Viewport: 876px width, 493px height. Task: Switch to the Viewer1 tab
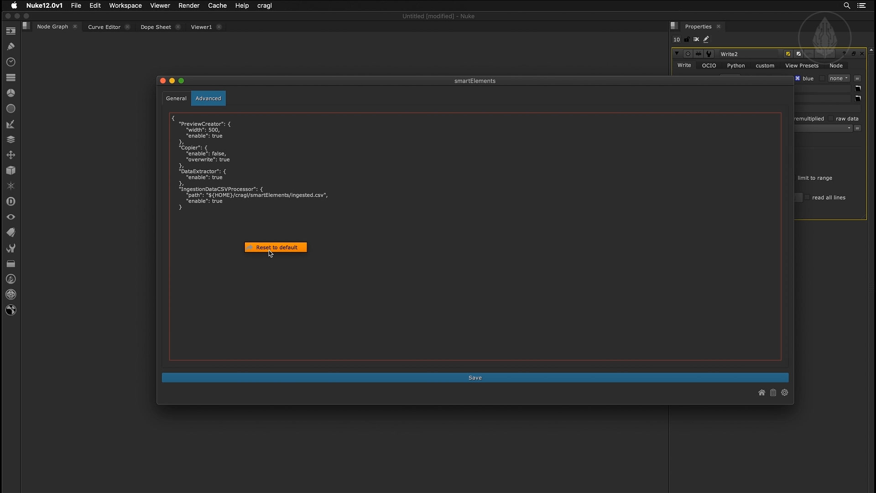click(x=201, y=27)
